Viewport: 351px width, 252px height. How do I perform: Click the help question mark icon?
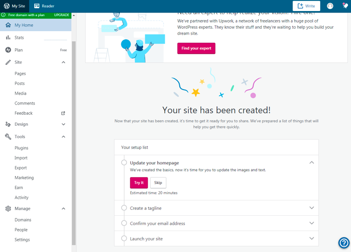(343, 243)
